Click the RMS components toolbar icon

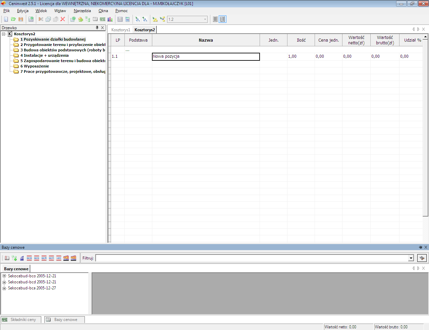[103, 19]
